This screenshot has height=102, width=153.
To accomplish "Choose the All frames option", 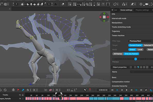I will 118,54.
